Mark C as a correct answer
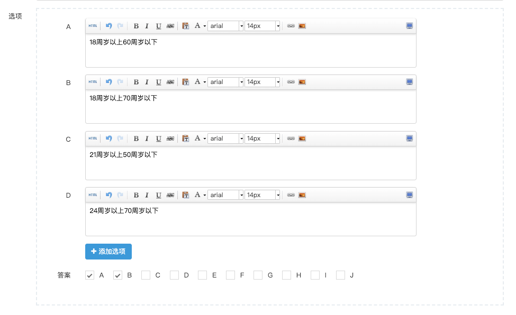 pyautogui.click(x=146, y=275)
